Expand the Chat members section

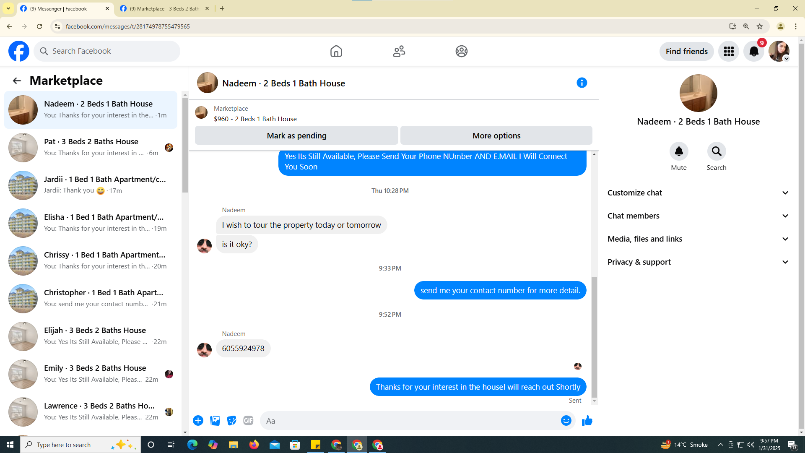coord(698,216)
